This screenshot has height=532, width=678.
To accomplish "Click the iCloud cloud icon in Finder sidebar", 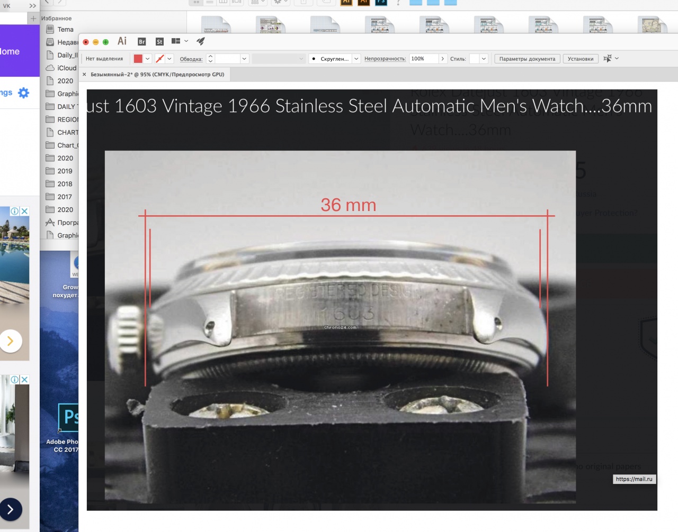I will pos(50,68).
